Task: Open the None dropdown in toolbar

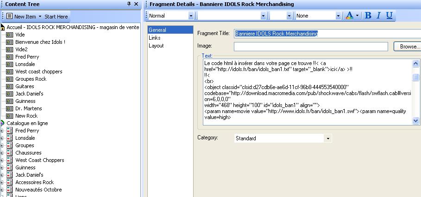Action: pyautogui.click(x=338, y=16)
